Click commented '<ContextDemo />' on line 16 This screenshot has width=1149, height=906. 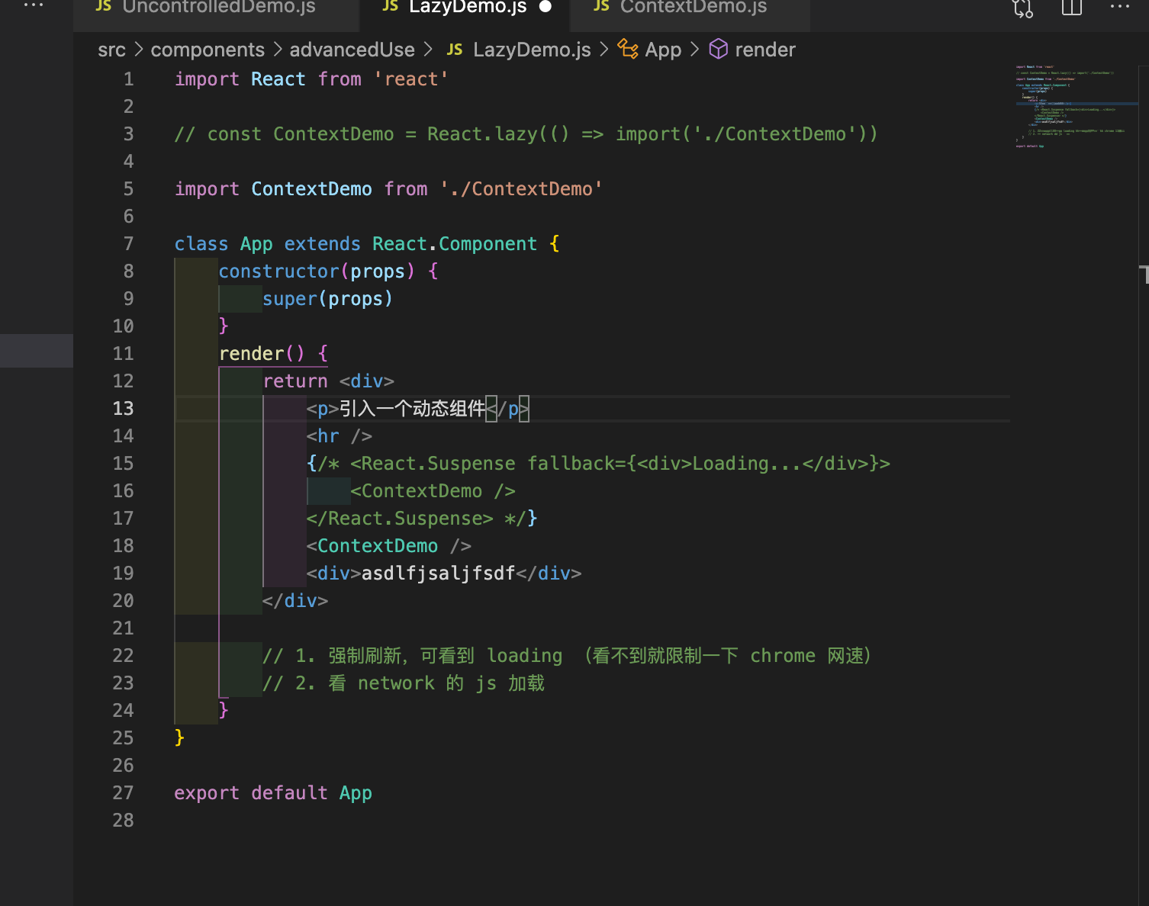433,491
